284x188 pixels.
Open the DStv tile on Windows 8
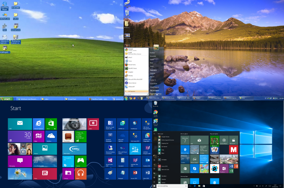(74, 149)
